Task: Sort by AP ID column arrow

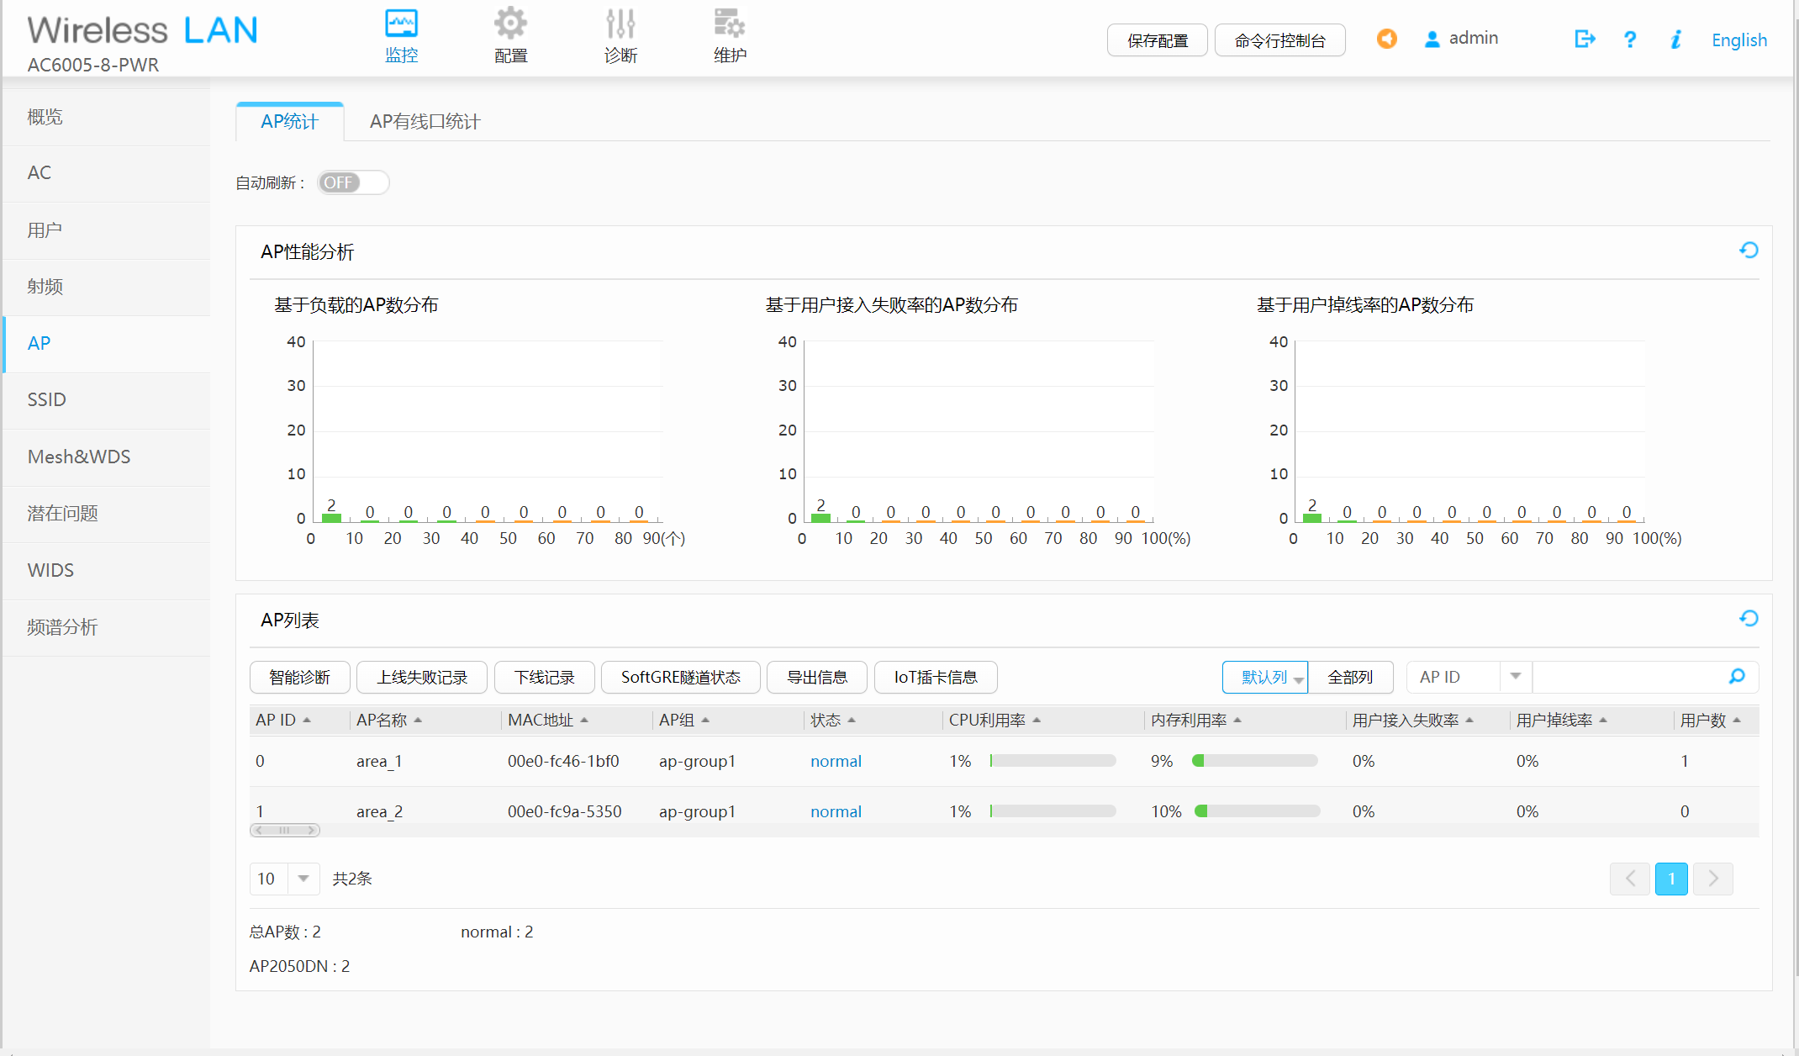Action: pyautogui.click(x=307, y=720)
